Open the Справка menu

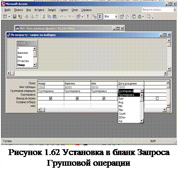click(86, 10)
